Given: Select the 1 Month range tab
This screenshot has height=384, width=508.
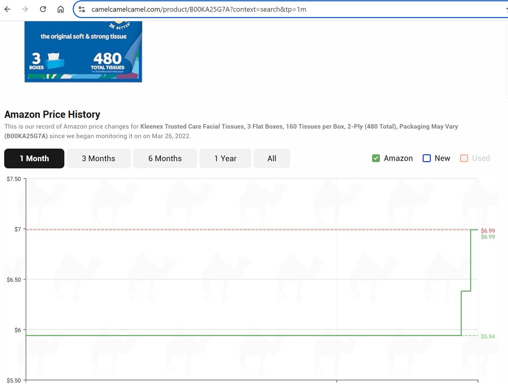Looking at the screenshot, I should (x=34, y=159).
